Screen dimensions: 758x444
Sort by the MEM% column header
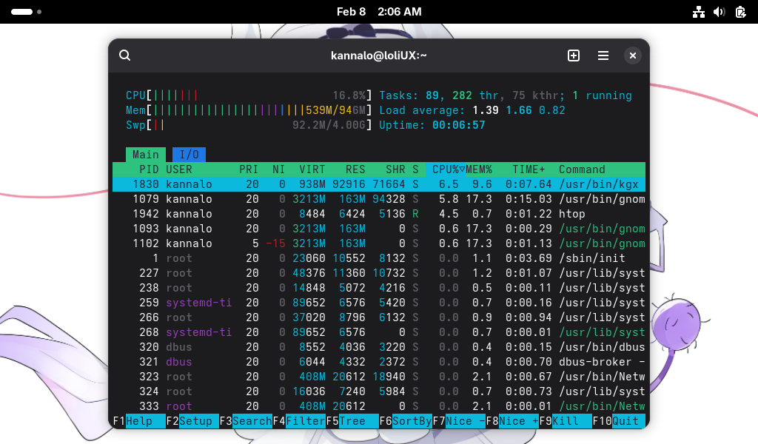click(479, 169)
